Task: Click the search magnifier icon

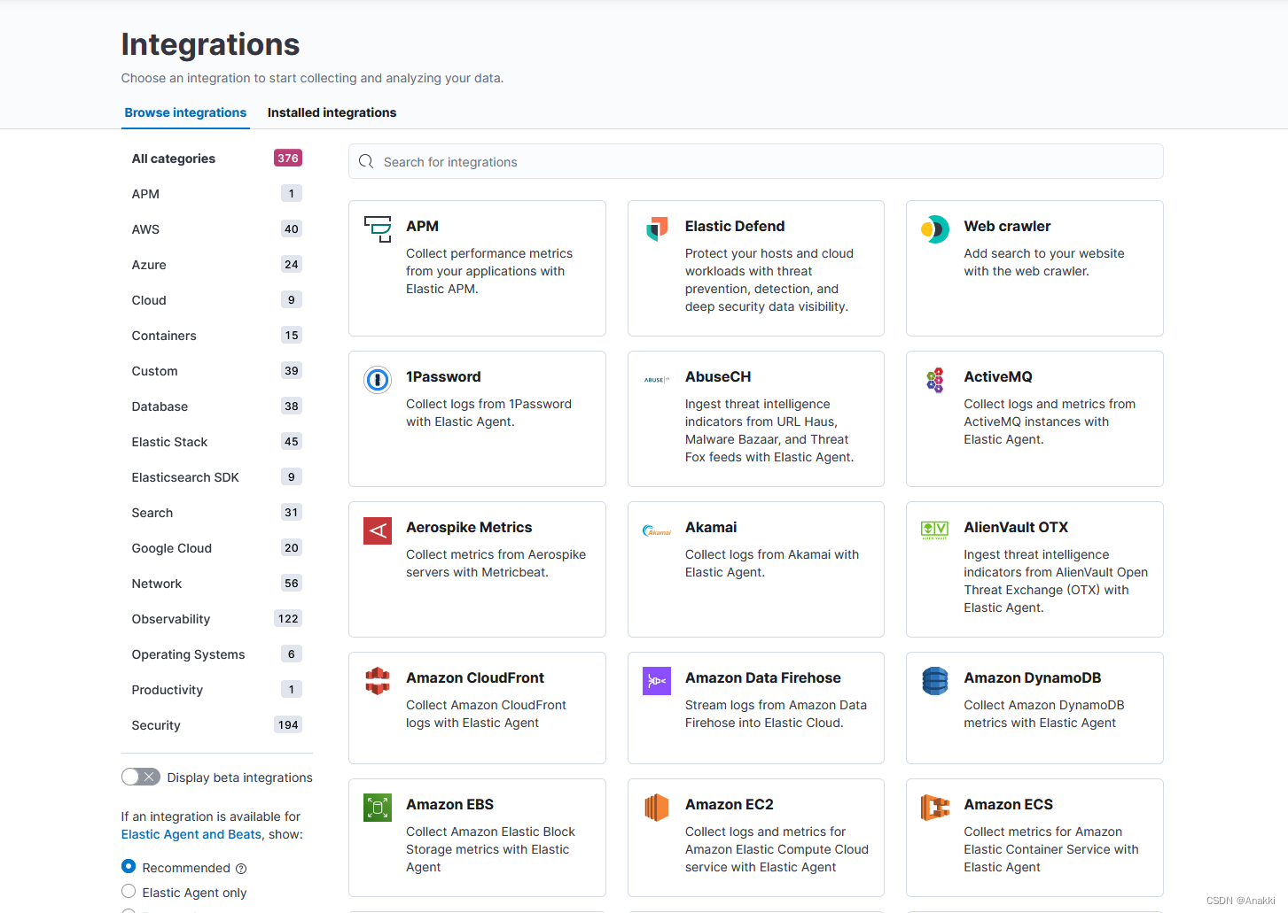Action: click(x=366, y=162)
